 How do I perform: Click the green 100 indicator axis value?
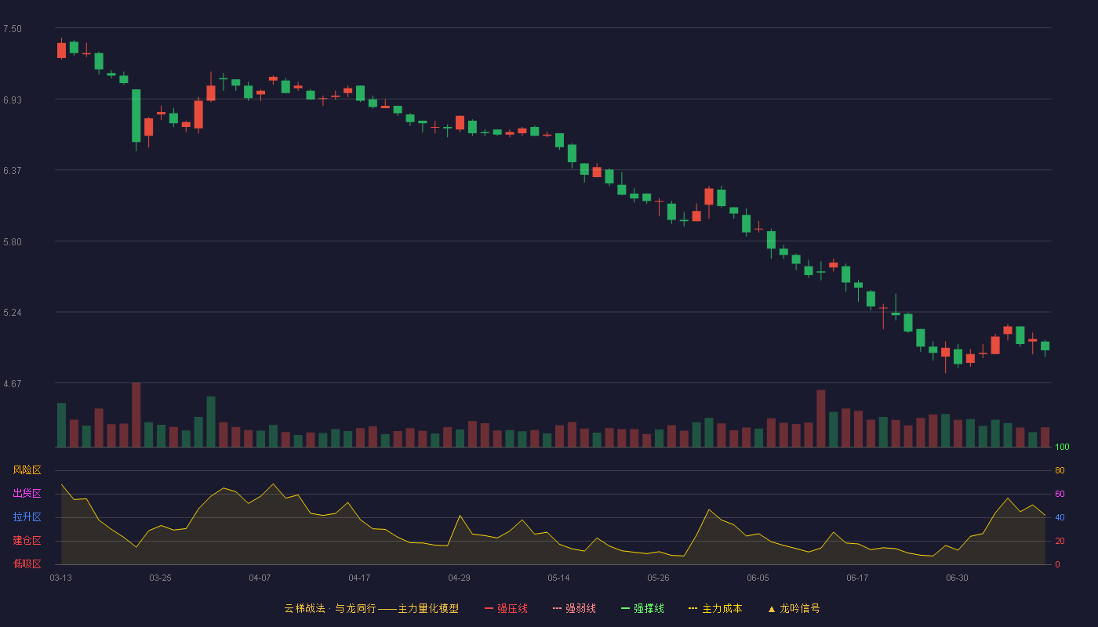coord(1062,448)
